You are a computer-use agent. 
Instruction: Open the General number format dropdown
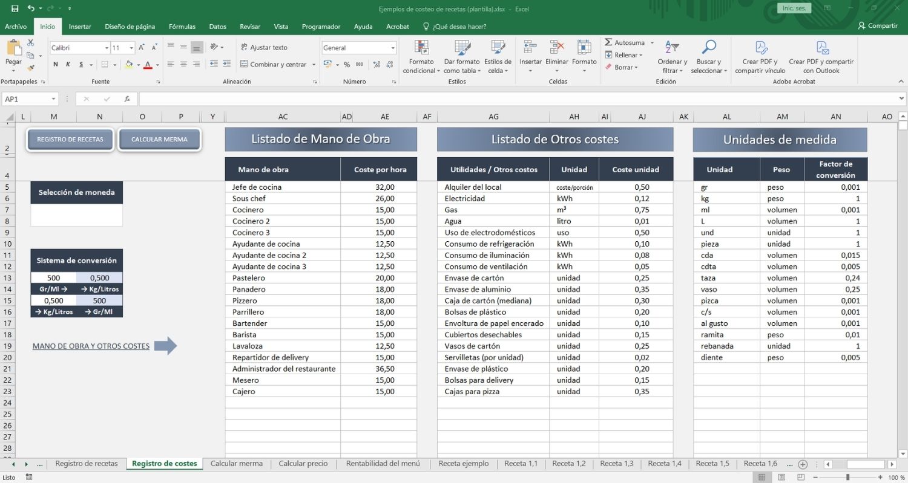[x=393, y=48]
